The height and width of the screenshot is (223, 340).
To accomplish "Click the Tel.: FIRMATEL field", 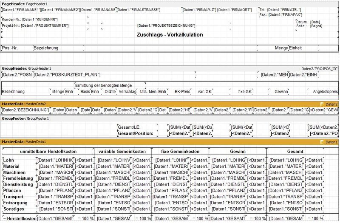I will click(x=280, y=10).
